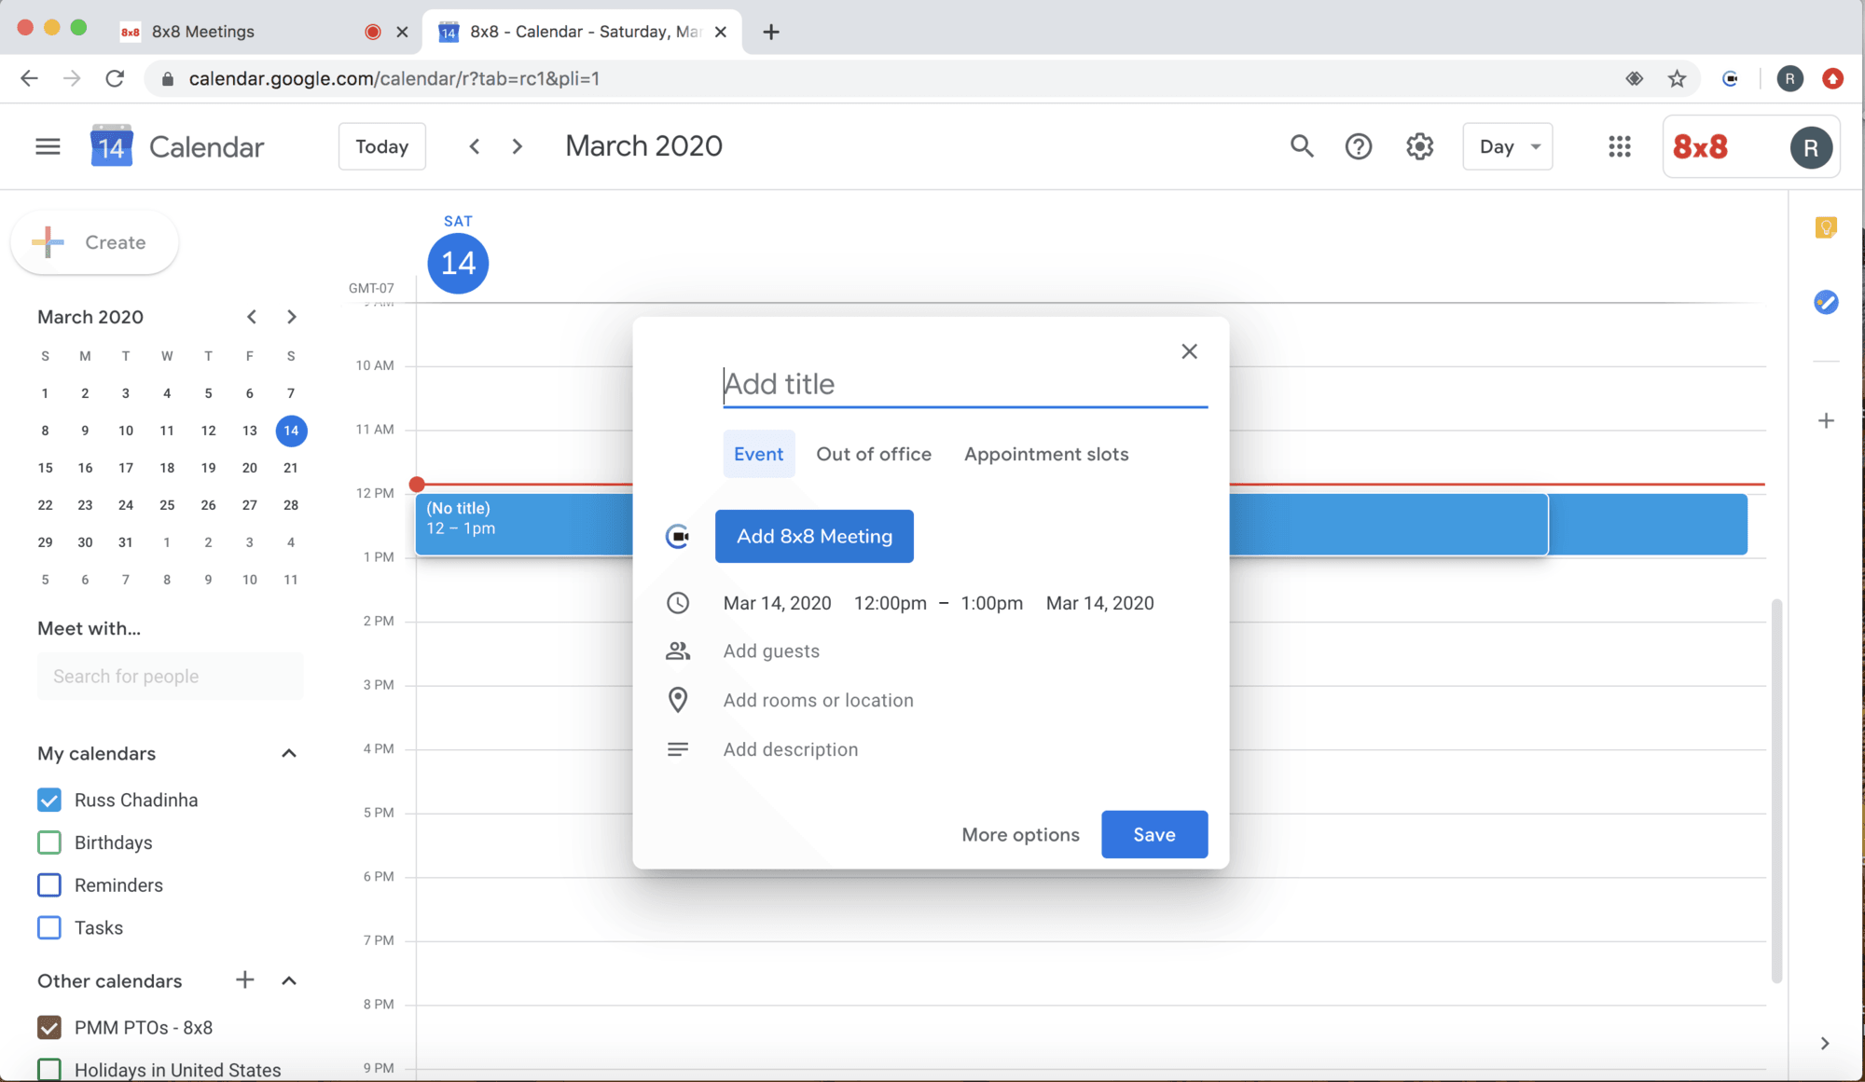This screenshot has height=1082, width=1865.
Task: Click the clock time icon in dialog
Action: pos(678,603)
